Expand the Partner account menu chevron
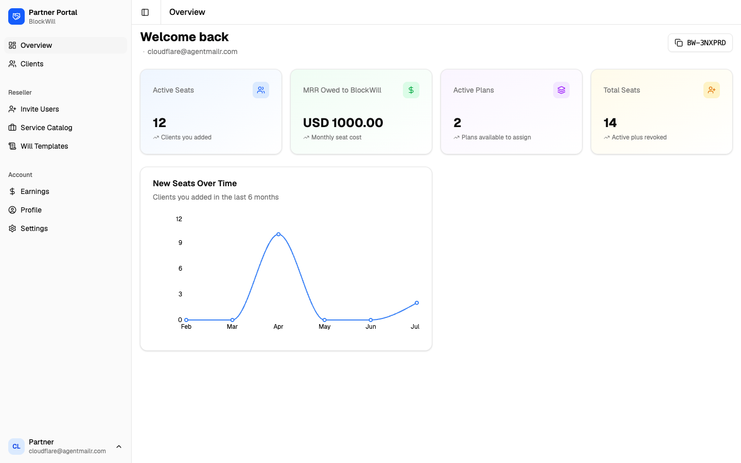The image size is (741, 463). pos(119,447)
